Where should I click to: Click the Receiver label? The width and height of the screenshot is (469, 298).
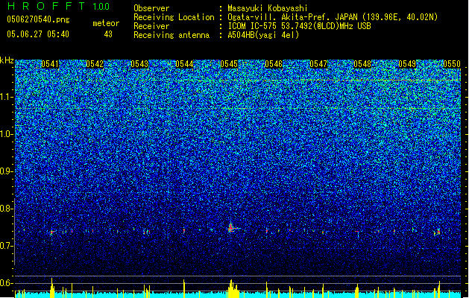coord(151,26)
